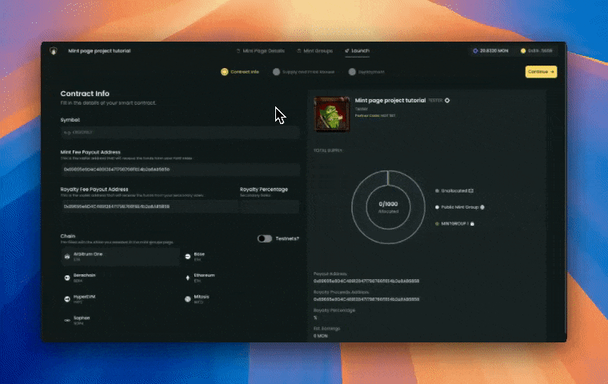Click the "0 MON" earnings value
This screenshot has width=608, height=384.
click(x=320, y=336)
